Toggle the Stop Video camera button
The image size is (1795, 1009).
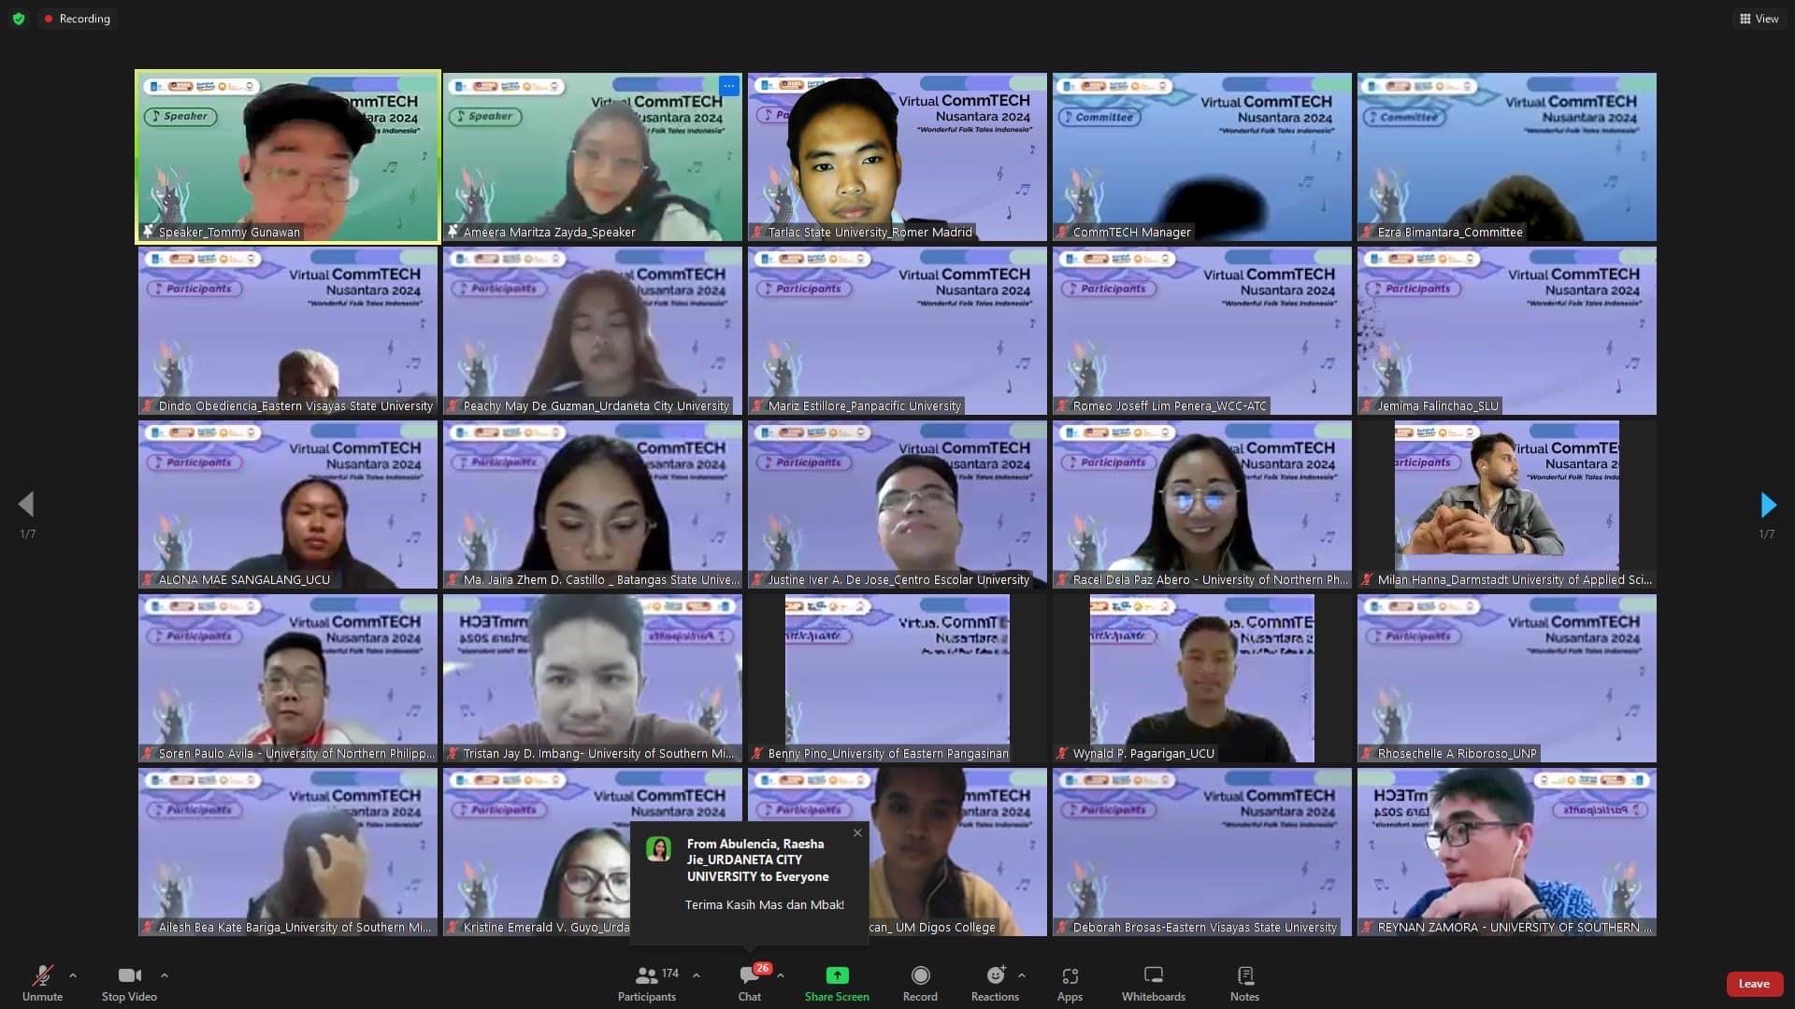click(x=129, y=976)
